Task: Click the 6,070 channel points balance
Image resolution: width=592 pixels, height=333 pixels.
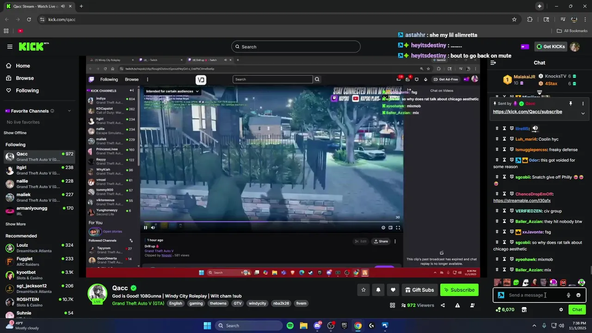Action: tap(505, 309)
